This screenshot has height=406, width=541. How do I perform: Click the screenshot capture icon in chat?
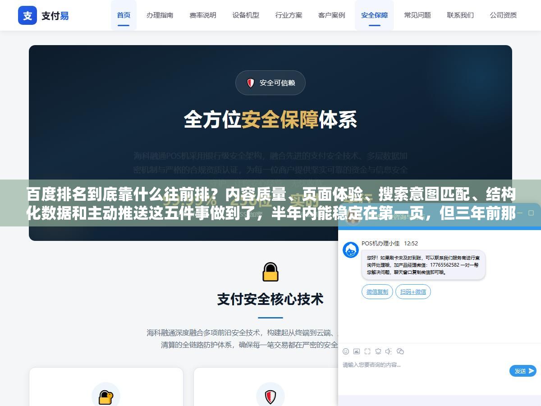pos(367,351)
